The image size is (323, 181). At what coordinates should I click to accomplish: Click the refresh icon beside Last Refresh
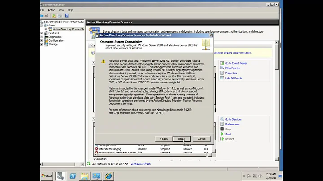[88, 164]
